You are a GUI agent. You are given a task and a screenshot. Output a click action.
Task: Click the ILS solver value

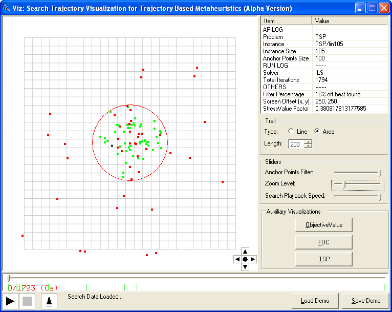click(319, 73)
